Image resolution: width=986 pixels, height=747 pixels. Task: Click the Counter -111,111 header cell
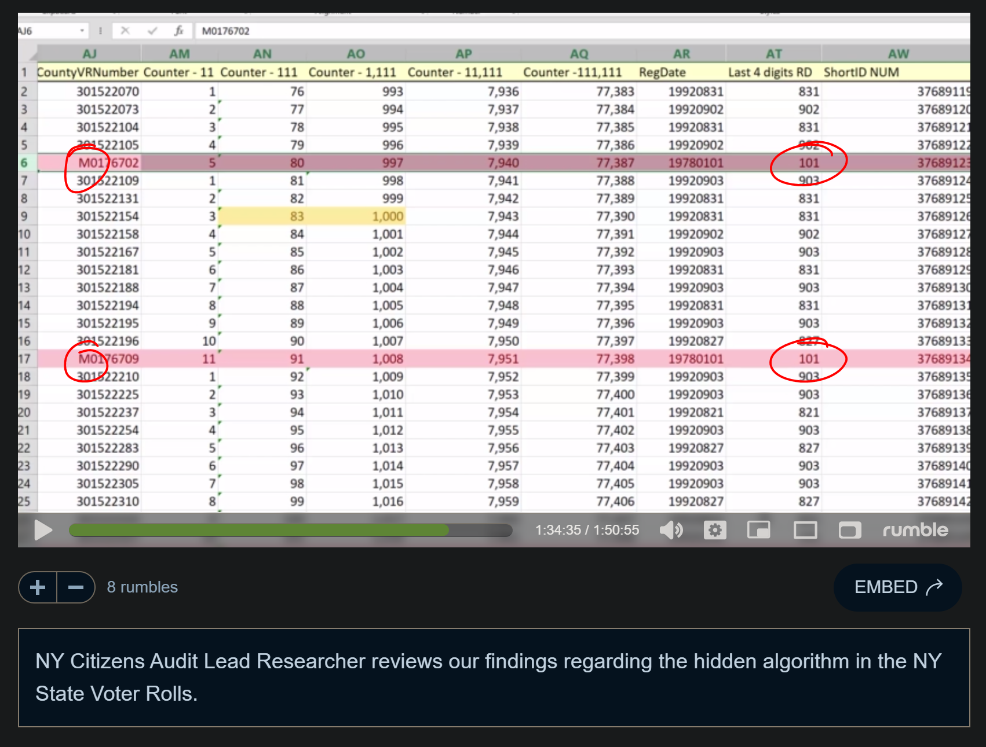pos(579,72)
